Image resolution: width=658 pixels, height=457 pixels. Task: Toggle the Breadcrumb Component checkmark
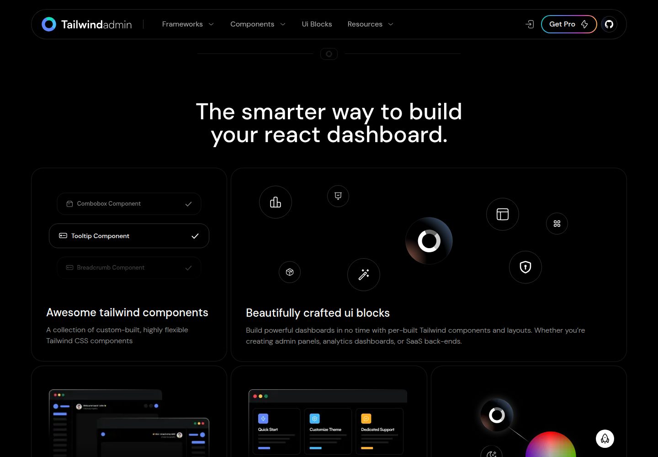pos(188,268)
